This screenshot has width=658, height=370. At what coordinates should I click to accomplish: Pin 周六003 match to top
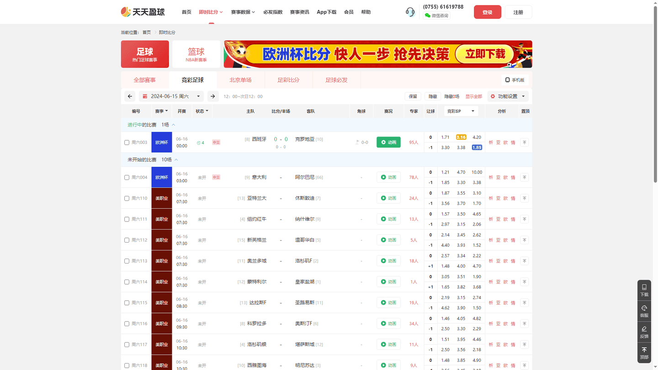[525, 143]
